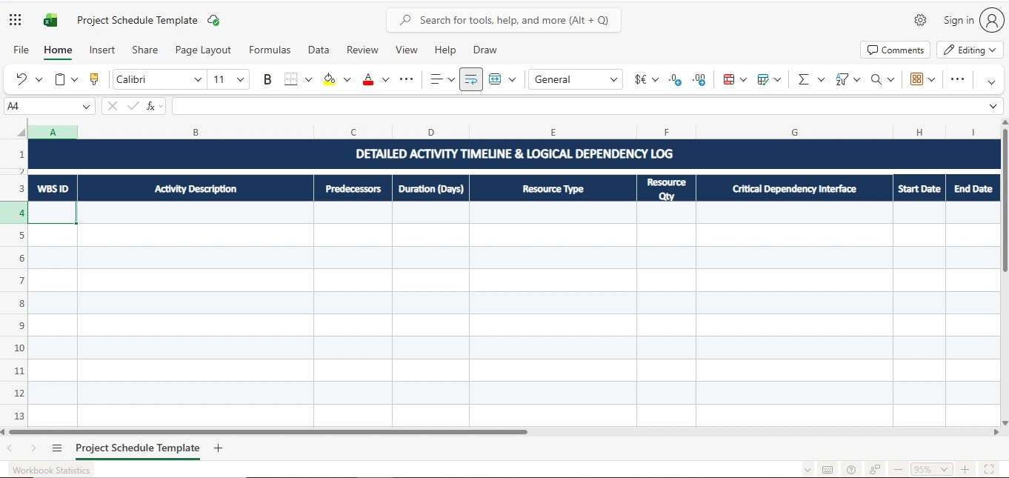This screenshot has width=1009, height=478.
Task: Click Sort and Filter icon
Action: (x=842, y=79)
